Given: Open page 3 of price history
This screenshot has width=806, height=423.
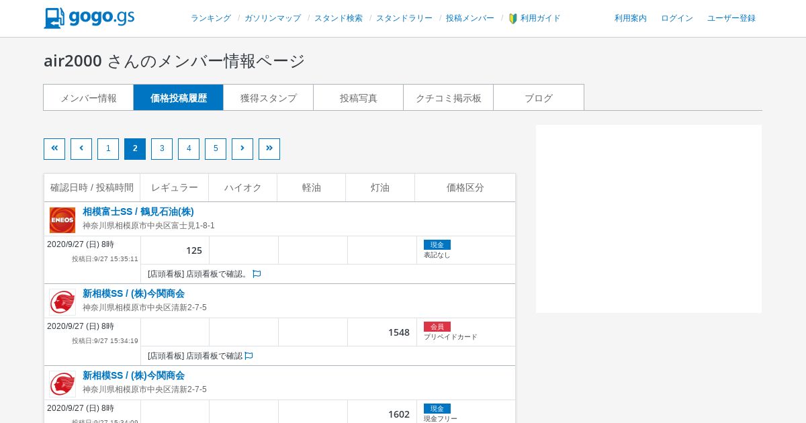Looking at the screenshot, I should pos(162,149).
